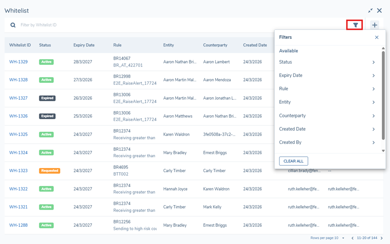
Task: Open whitelist WH-1321
Action: pyautogui.click(x=19, y=207)
